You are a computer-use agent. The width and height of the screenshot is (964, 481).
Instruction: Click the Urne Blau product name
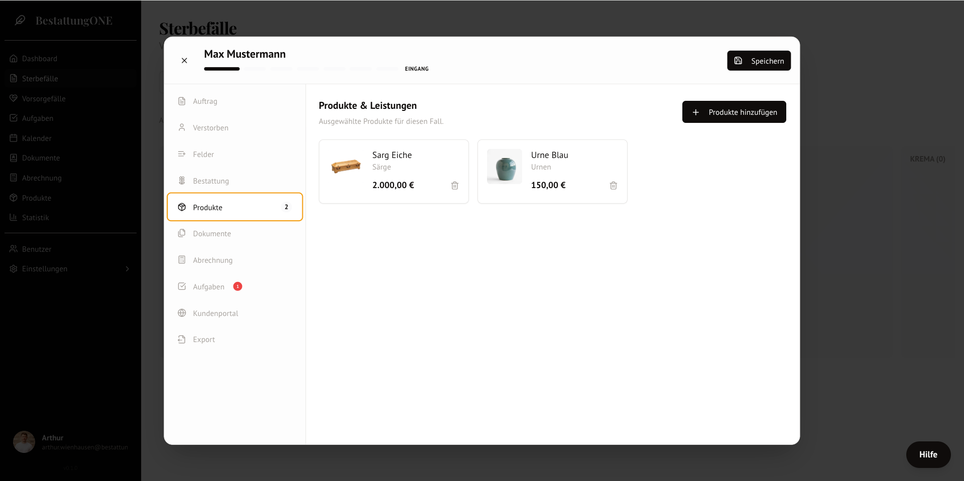point(550,155)
